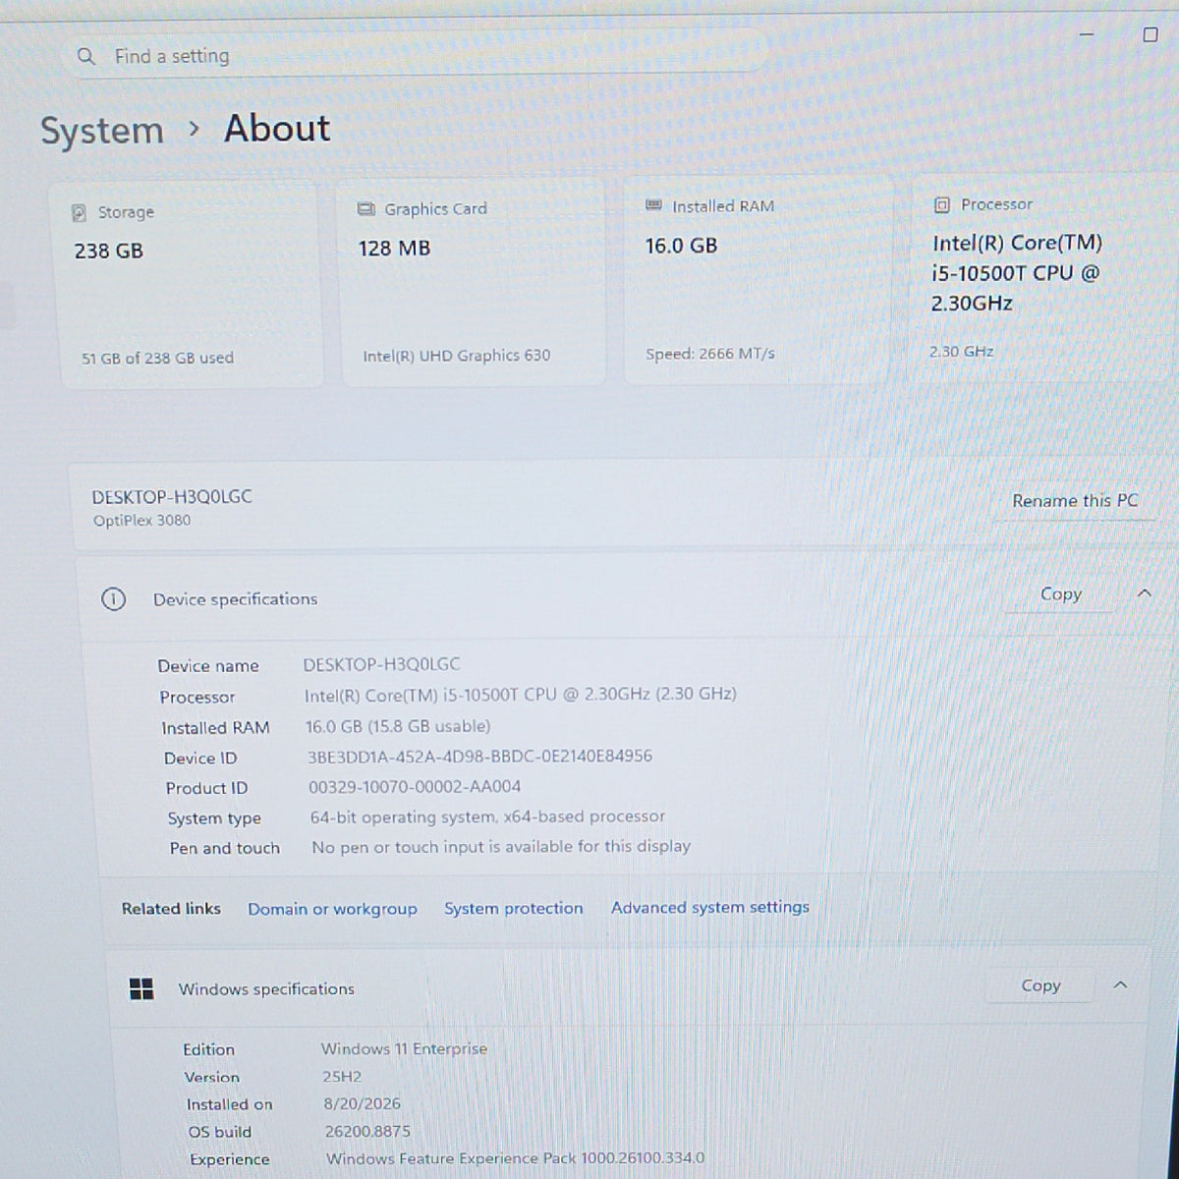The height and width of the screenshot is (1179, 1179).
Task: Open System protection link
Action: click(x=513, y=909)
